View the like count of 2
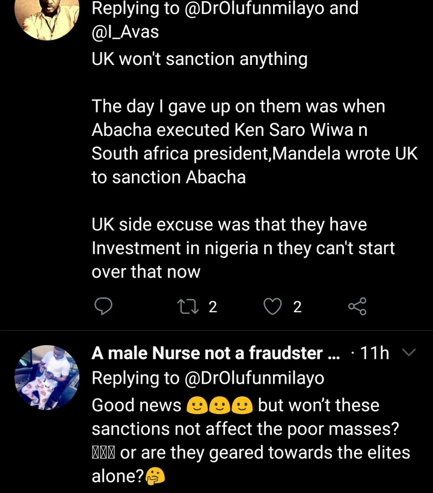The width and height of the screenshot is (433, 493). pyautogui.click(x=297, y=307)
